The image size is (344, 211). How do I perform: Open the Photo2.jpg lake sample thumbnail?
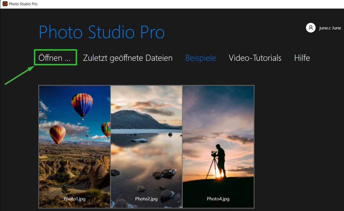click(x=146, y=147)
